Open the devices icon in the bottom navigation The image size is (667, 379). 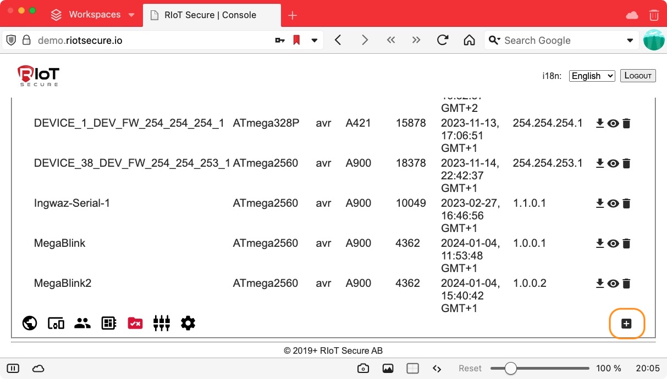[x=56, y=323]
